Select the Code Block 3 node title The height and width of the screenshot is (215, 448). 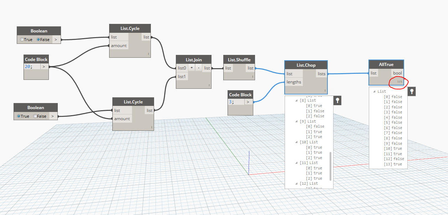click(240, 94)
